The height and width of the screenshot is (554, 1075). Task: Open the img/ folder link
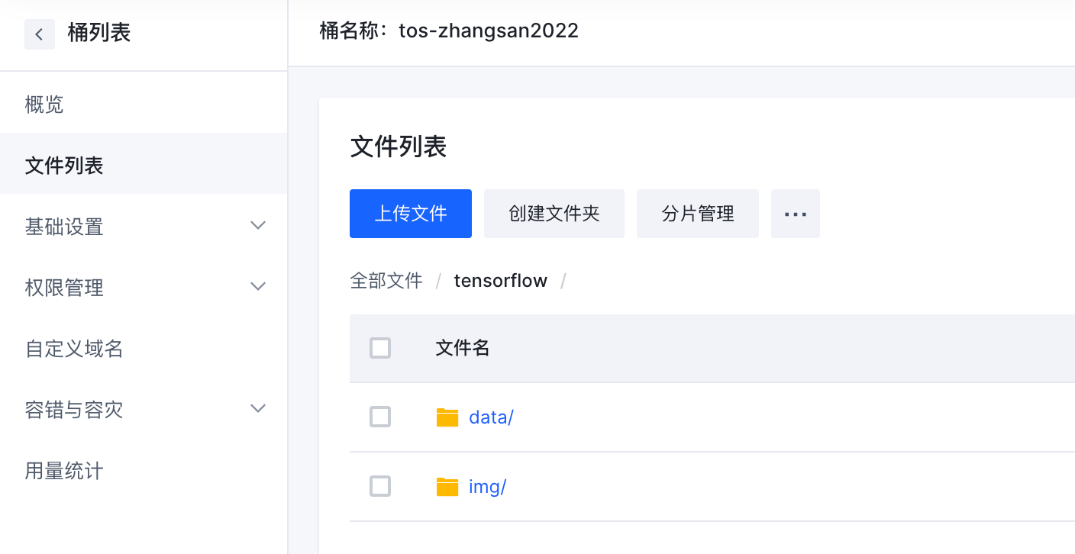488,487
